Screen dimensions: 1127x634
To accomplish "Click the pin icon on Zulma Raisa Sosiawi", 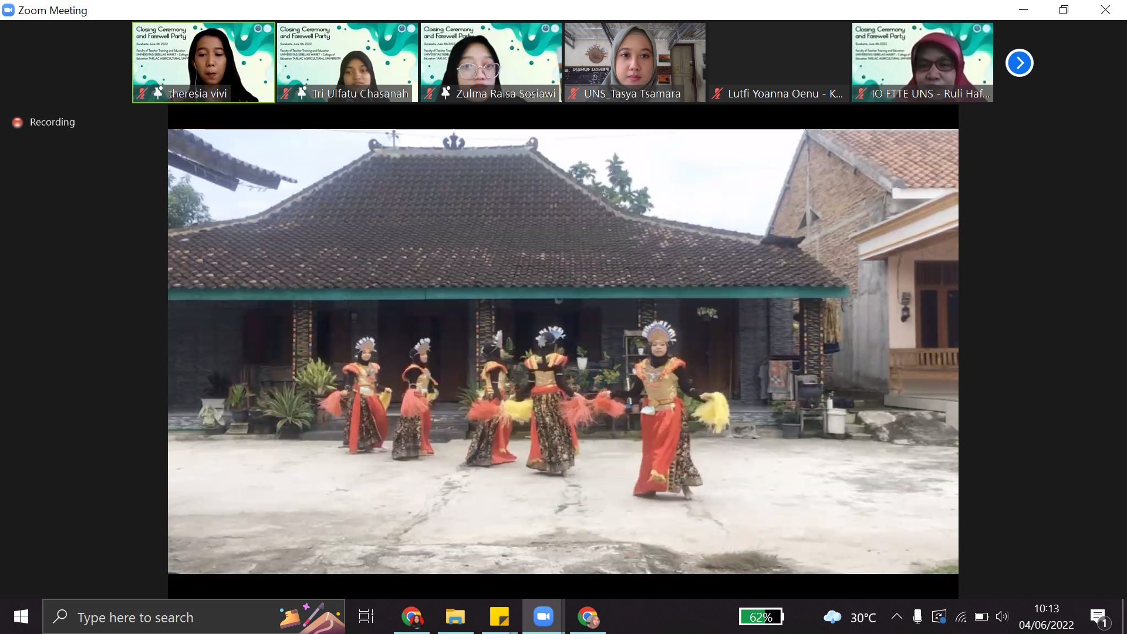I will (x=446, y=93).
